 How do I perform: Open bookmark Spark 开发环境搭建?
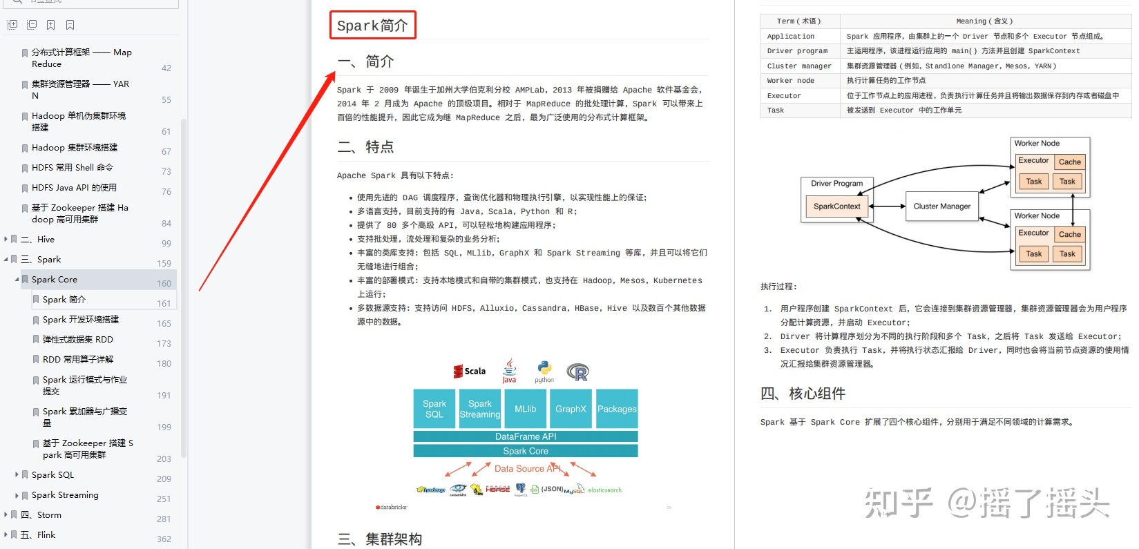tap(81, 319)
